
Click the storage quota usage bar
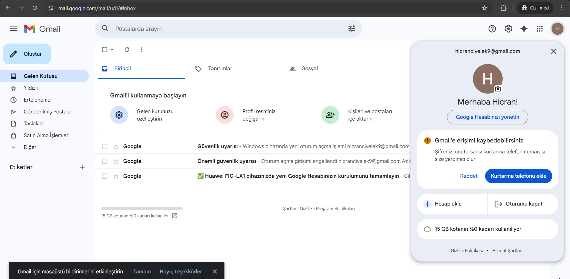(x=142, y=209)
